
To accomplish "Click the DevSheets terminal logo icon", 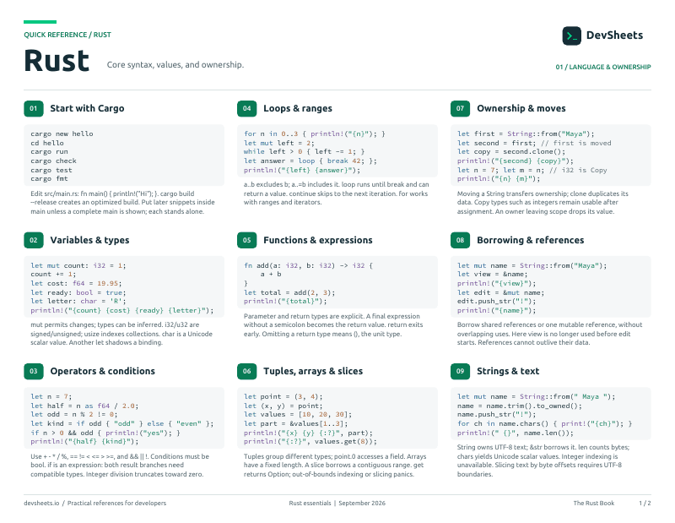I will tap(572, 35).
